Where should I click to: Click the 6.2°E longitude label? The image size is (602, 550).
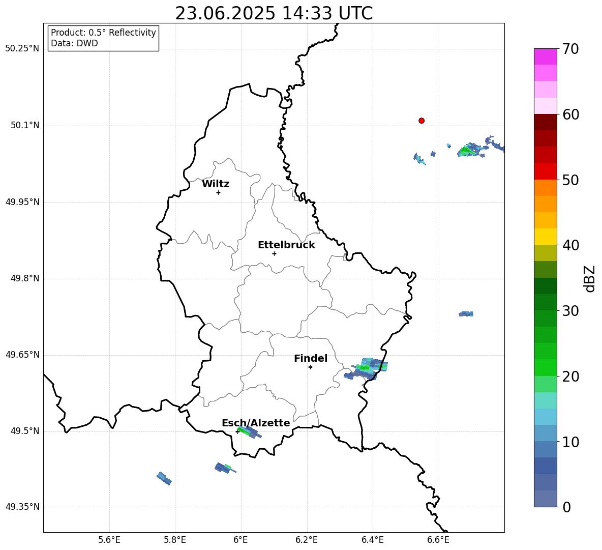point(307,540)
